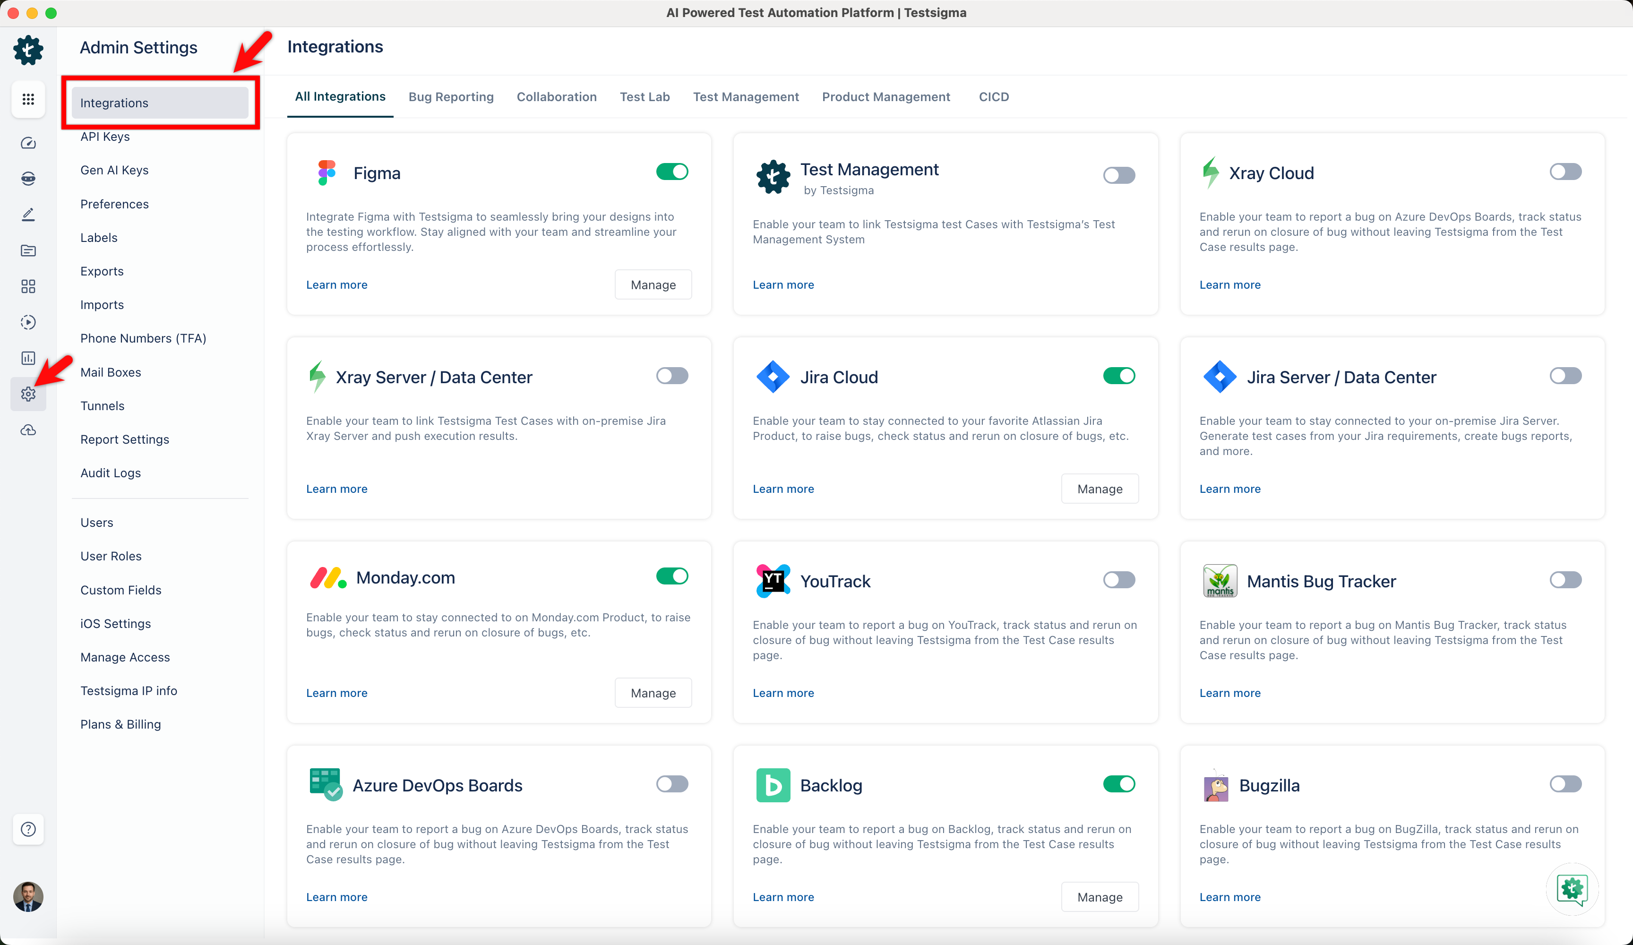Click Manage on the Backlog card
The height and width of the screenshot is (945, 1633).
coord(1099,897)
